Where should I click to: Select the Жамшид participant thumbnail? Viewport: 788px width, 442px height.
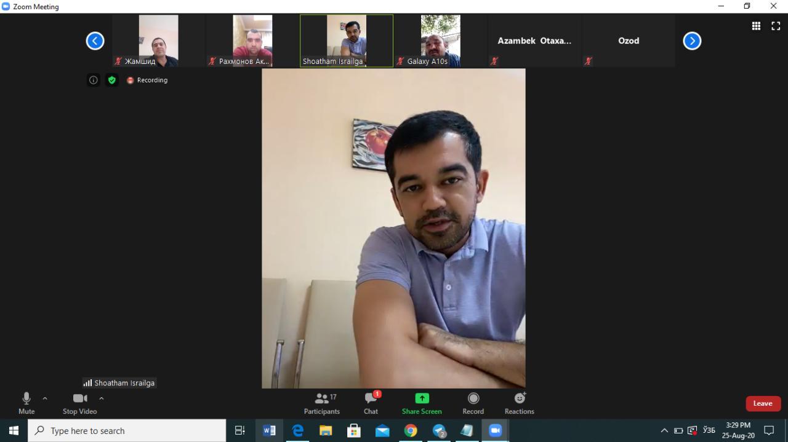tap(158, 41)
